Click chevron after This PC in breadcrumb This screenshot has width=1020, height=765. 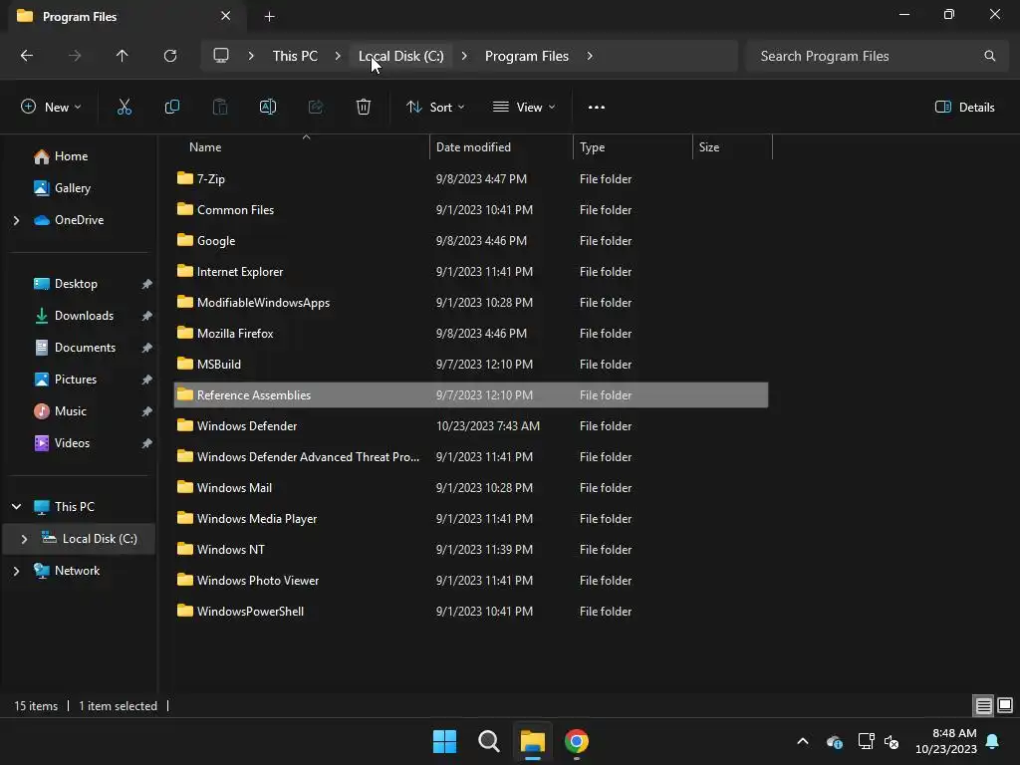338,56
